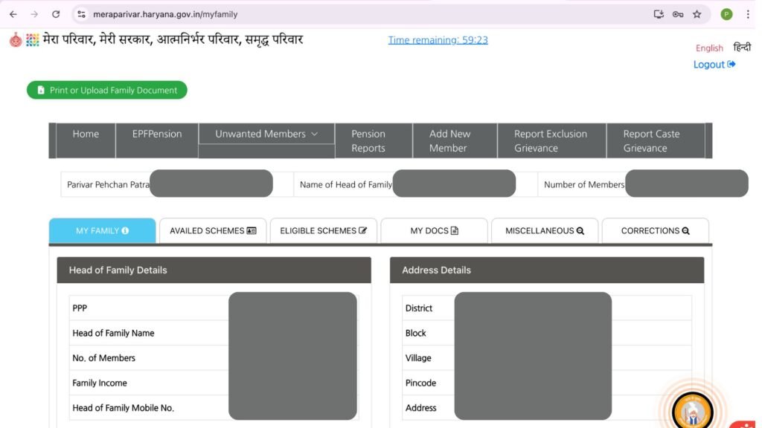The height and width of the screenshot is (428, 762).
Task: Open the MISCELLANEOUS tab
Action: pyautogui.click(x=544, y=230)
